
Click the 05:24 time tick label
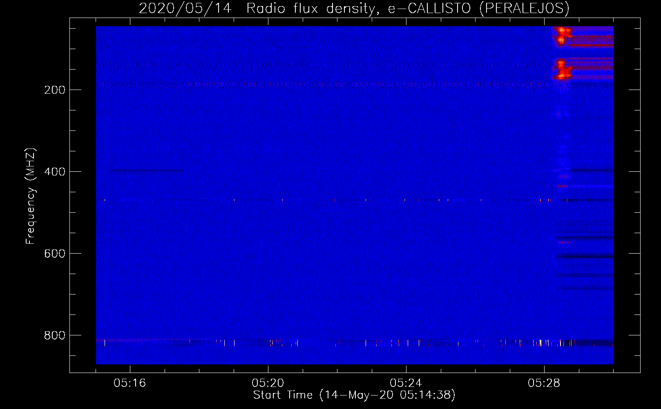[406, 383]
